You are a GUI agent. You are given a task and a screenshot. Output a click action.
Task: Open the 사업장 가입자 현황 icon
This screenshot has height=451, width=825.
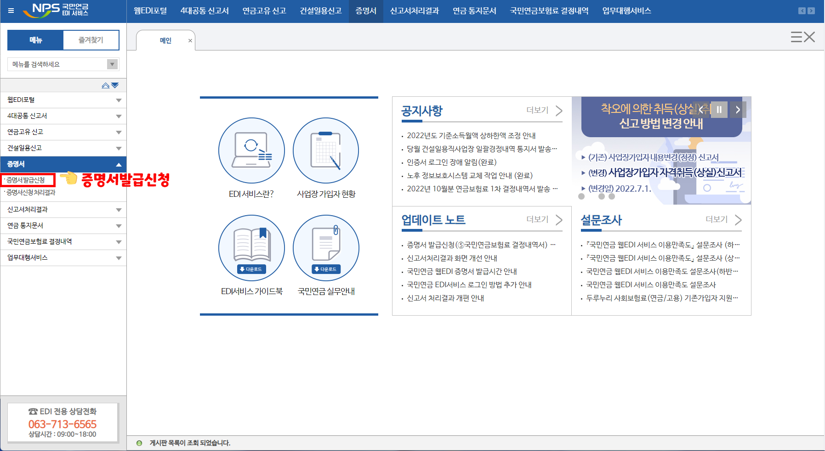(326, 150)
